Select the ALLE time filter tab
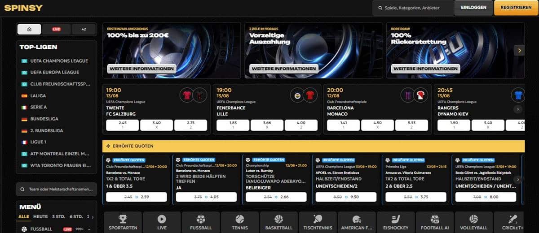The height and width of the screenshot is (233, 539). (x=24, y=216)
